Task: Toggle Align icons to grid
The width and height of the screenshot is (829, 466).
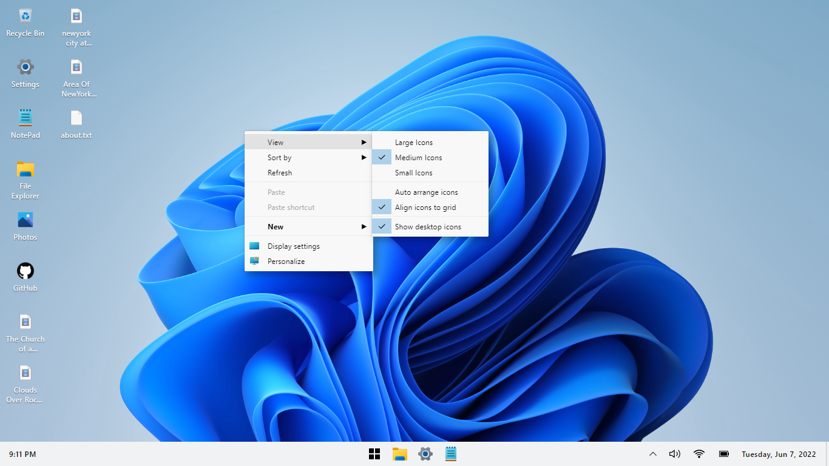Action: coord(425,208)
